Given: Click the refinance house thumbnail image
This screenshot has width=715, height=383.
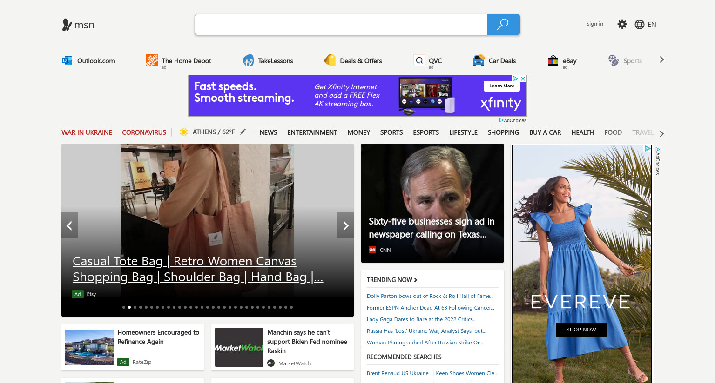Looking at the screenshot, I should point(89,347).
